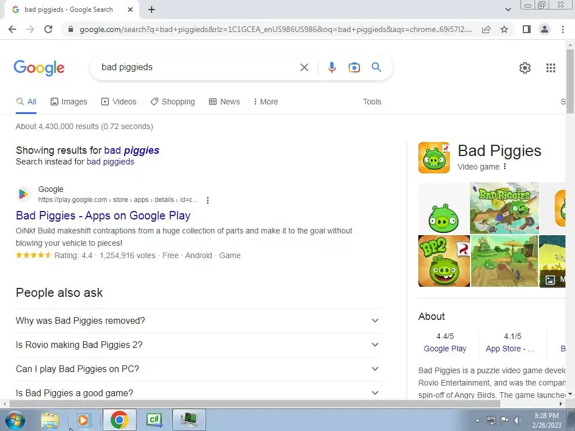Viewport: 575px width, 431px height.
Task: Open more options for Google Play result
Action: pyautogui.click(x=208, y=200)
